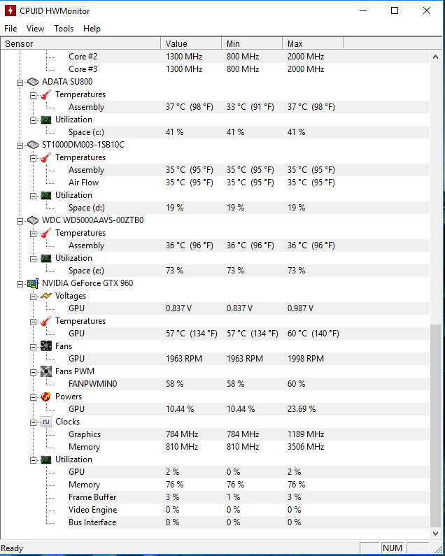Collapse the ADATA SU800 tree node
445x556 pixels.
(19, 82)
